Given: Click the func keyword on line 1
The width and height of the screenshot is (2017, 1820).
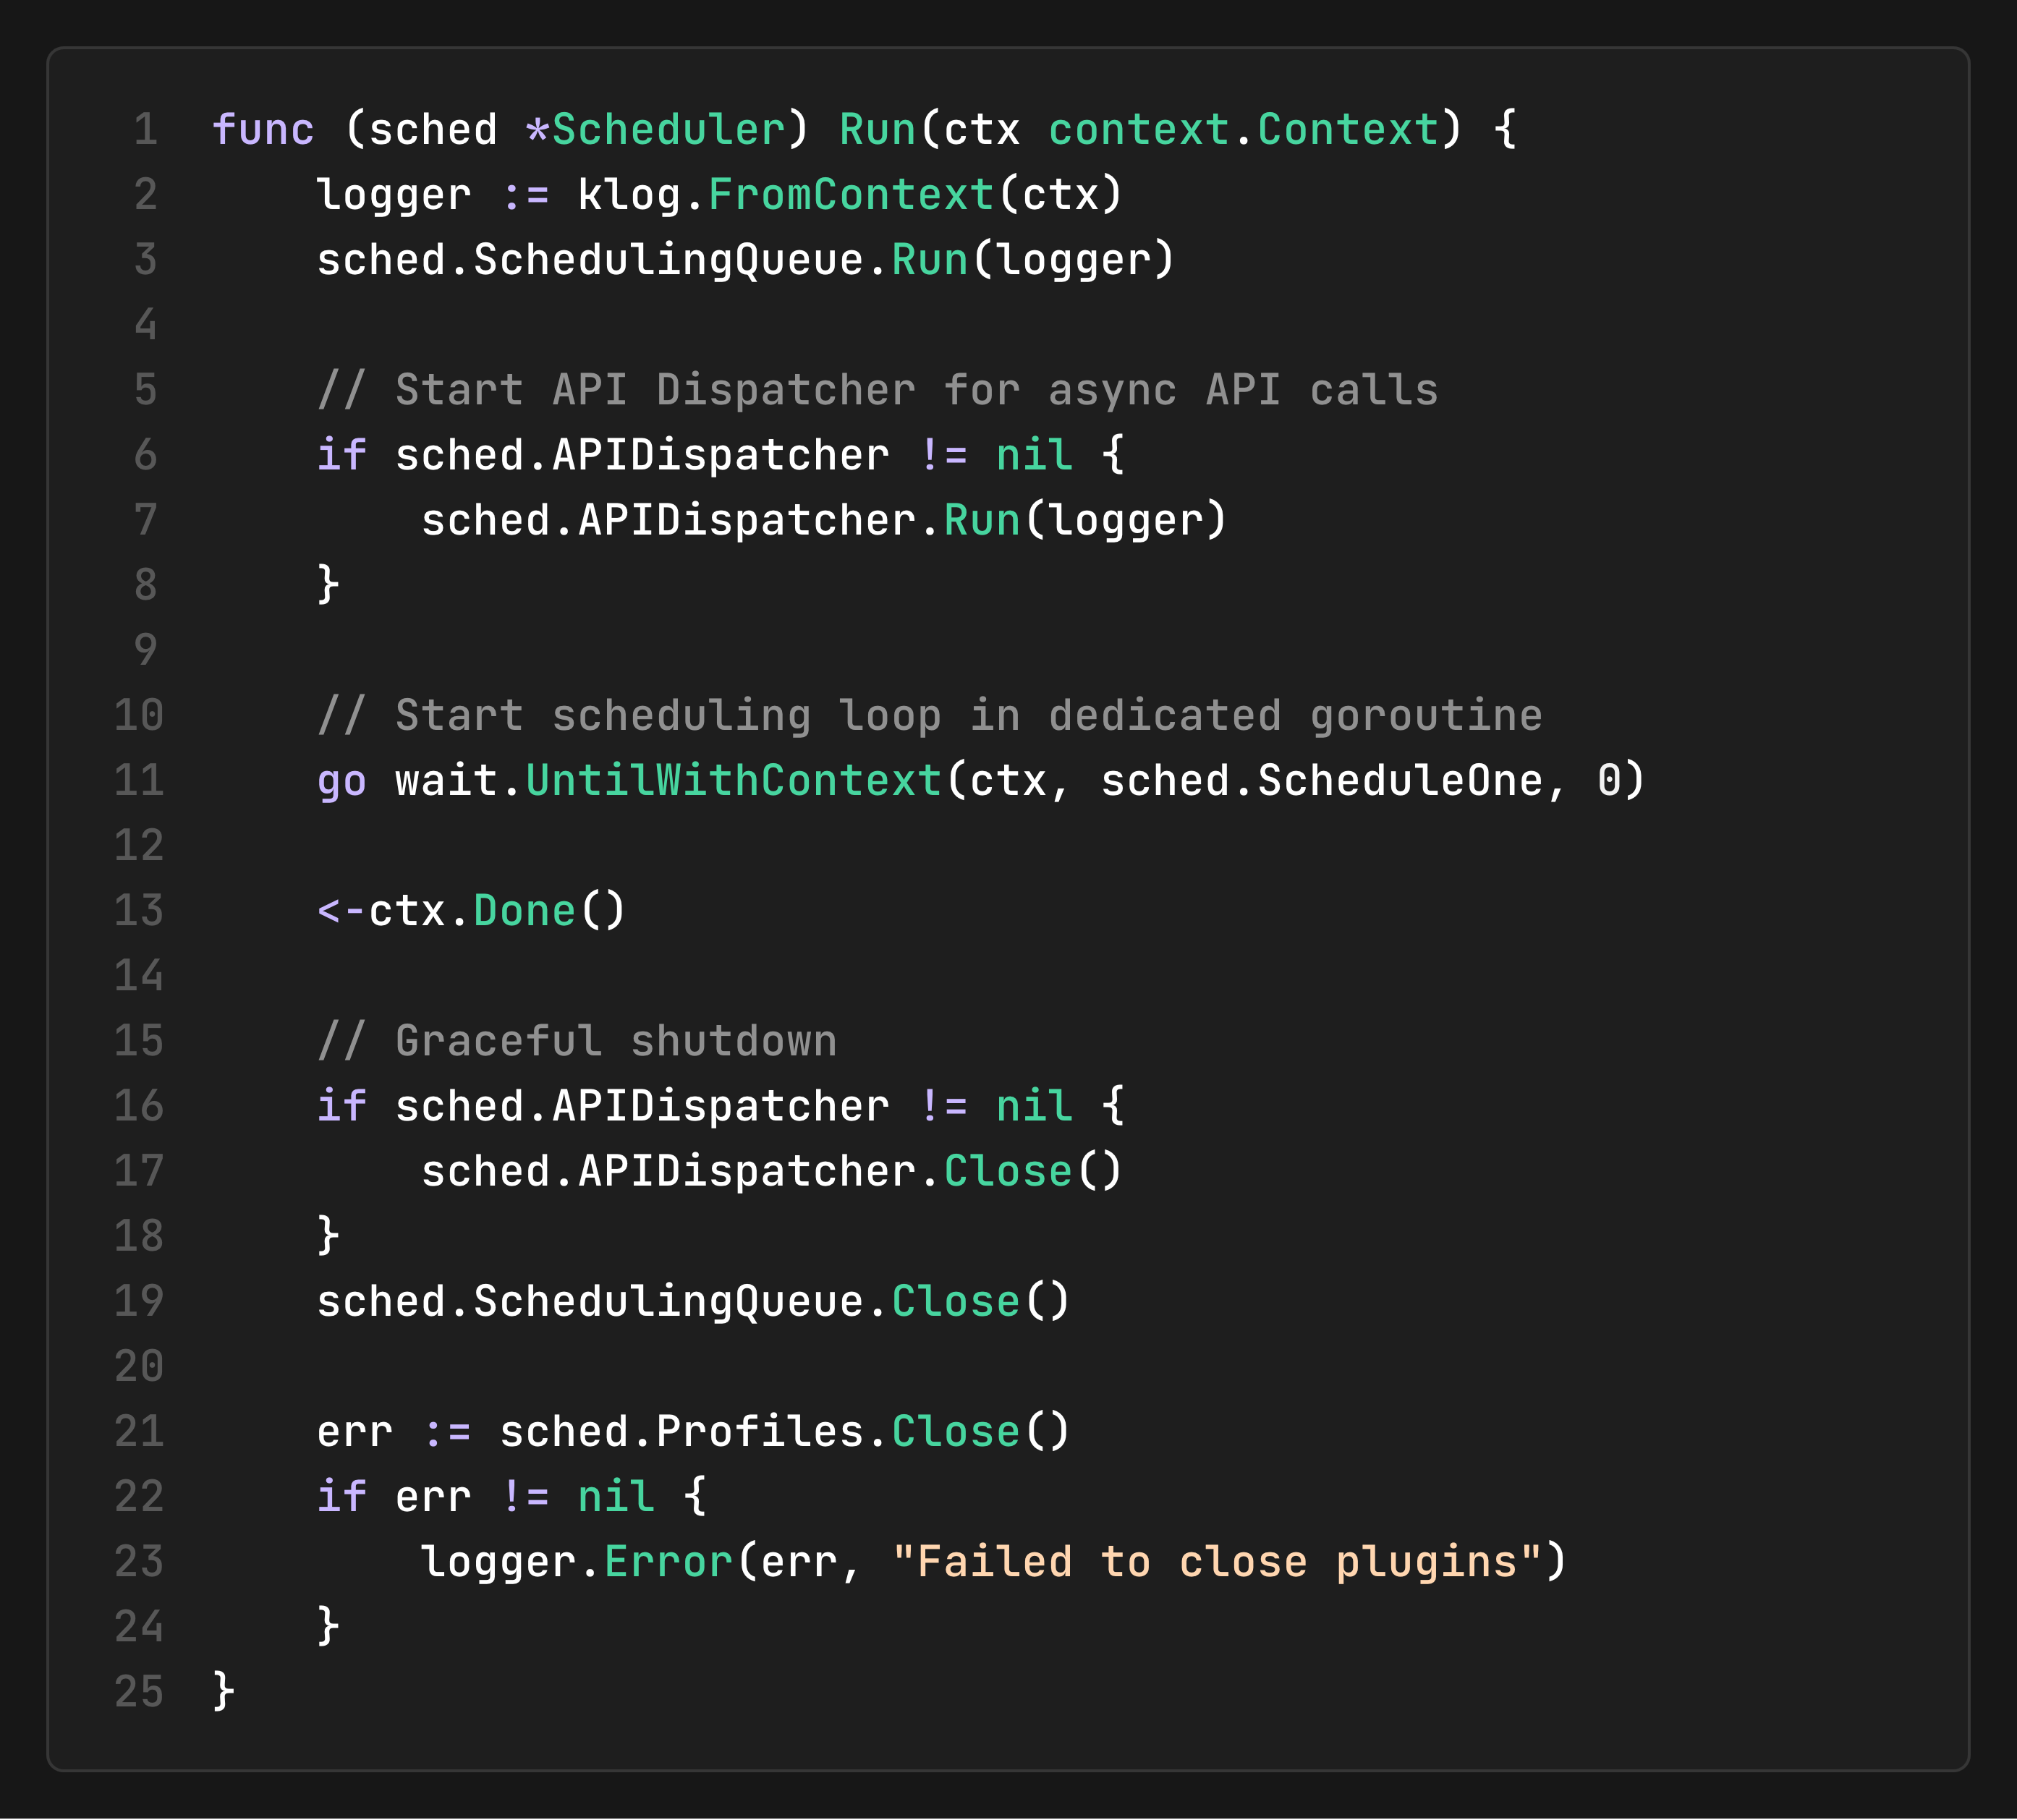Looking at the screenshot, I should (263, 130).
